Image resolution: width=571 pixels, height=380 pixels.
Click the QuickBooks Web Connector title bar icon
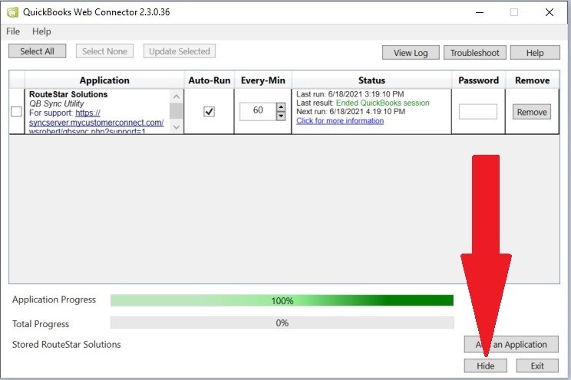point(12,12)
